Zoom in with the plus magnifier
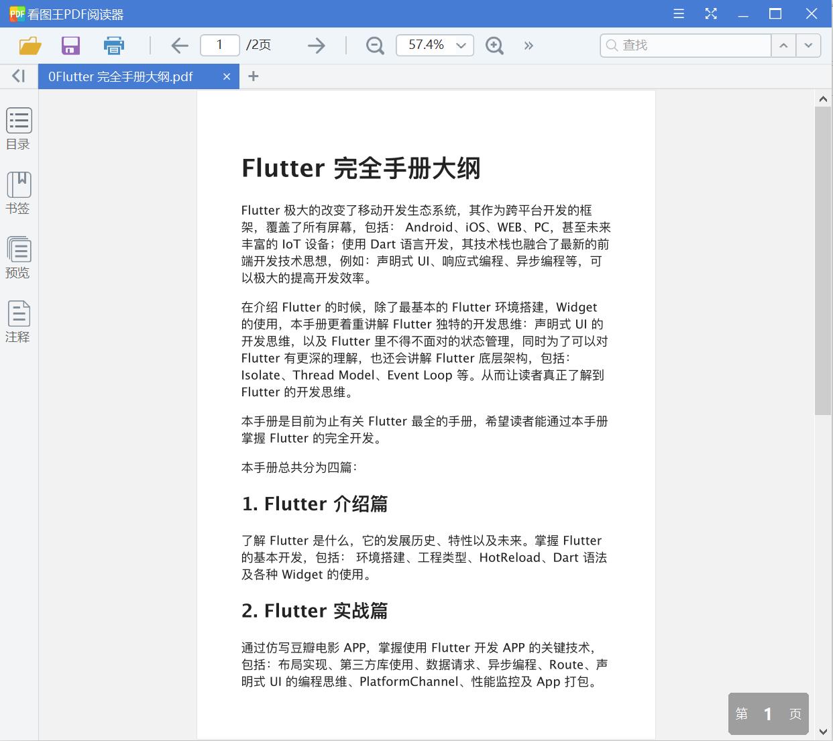This screenshot has width=833, height=741. click(x=494, y=46)
